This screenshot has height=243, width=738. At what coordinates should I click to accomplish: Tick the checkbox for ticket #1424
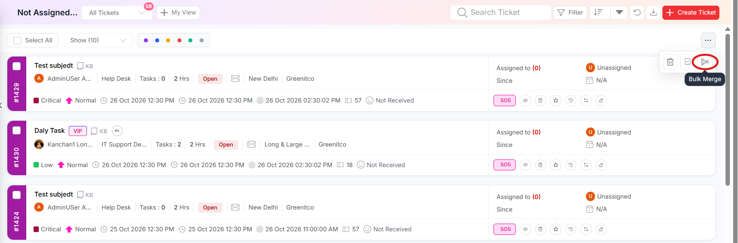click(17, 195)
